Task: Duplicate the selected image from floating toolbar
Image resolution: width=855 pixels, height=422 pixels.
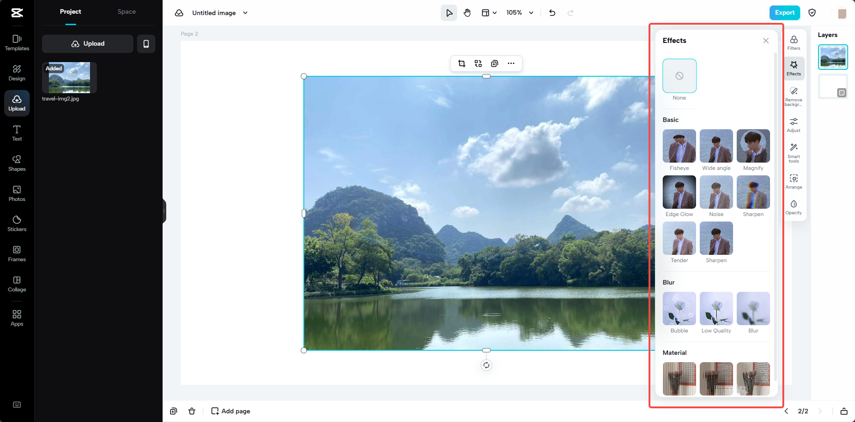Action: click(x=495, y=63)
